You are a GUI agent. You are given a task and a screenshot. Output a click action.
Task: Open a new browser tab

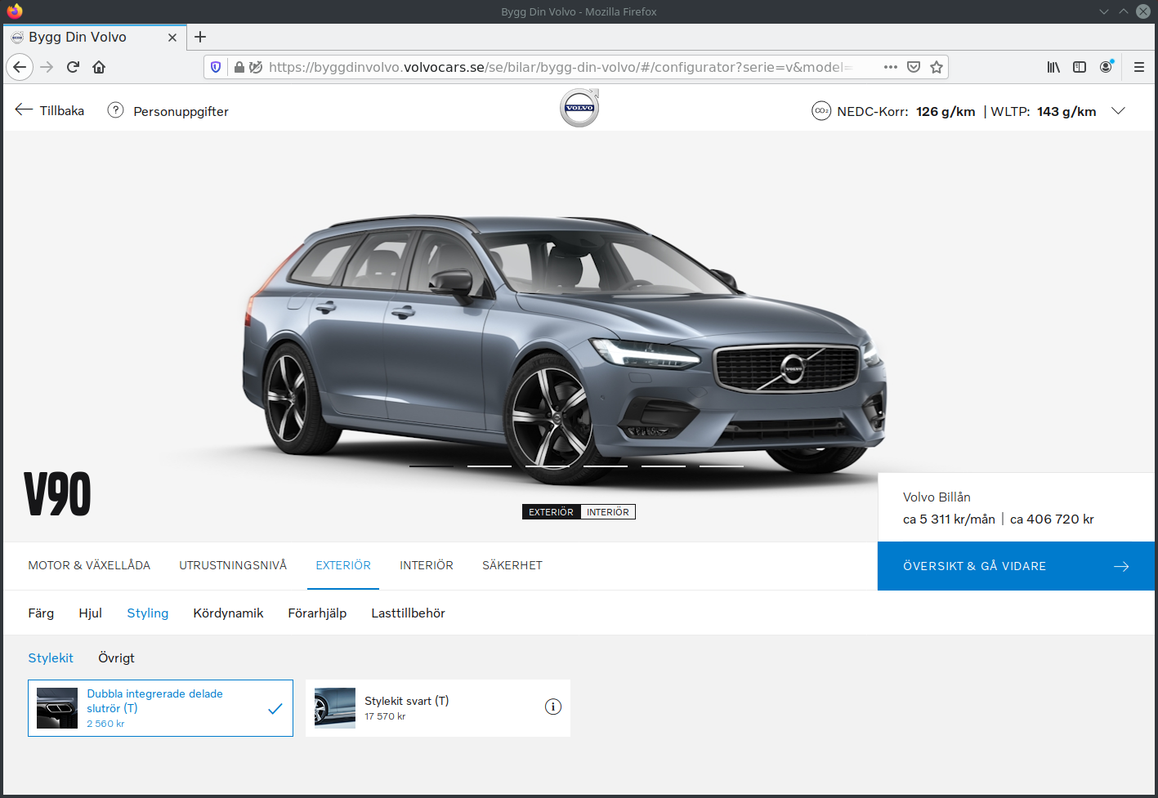(x=200, y=37)
